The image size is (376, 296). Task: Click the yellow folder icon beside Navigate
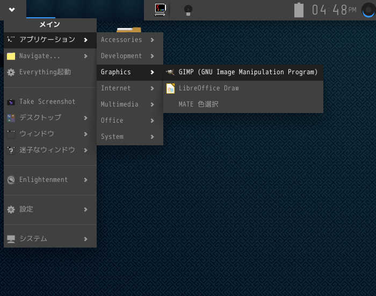coord(11,56)
